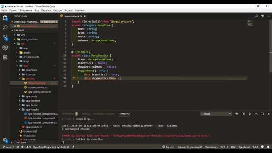
Task: Open the Файл menu
Action: 4,10
